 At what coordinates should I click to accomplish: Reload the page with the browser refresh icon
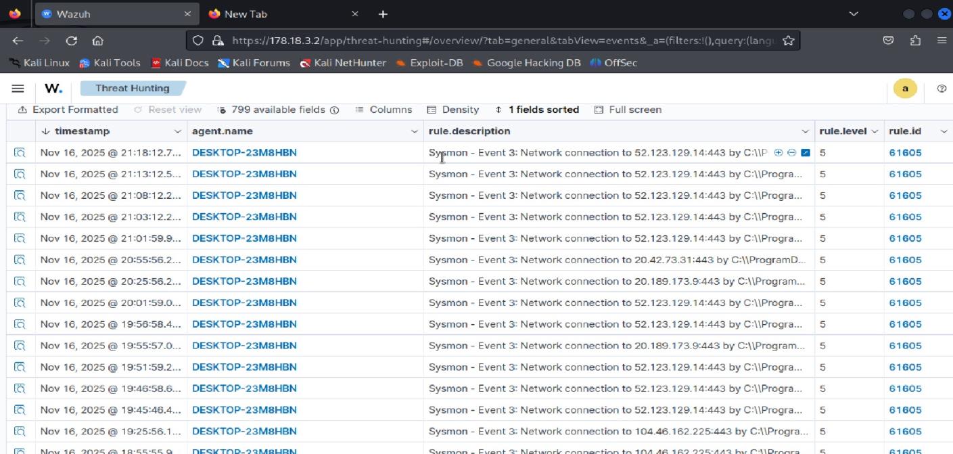pyautogui.click(x=72, y=41)
